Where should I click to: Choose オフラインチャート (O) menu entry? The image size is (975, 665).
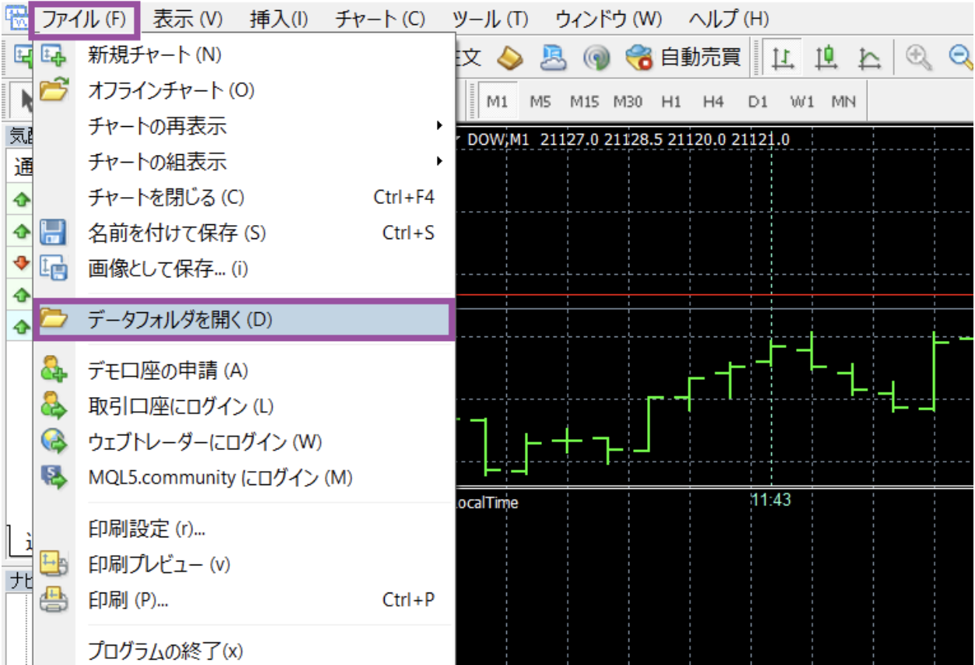pos(244,90)
